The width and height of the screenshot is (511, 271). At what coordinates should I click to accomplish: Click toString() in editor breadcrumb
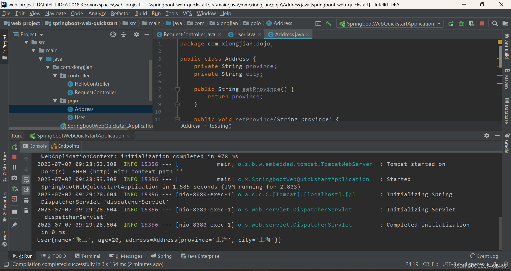tap(220, 126)
